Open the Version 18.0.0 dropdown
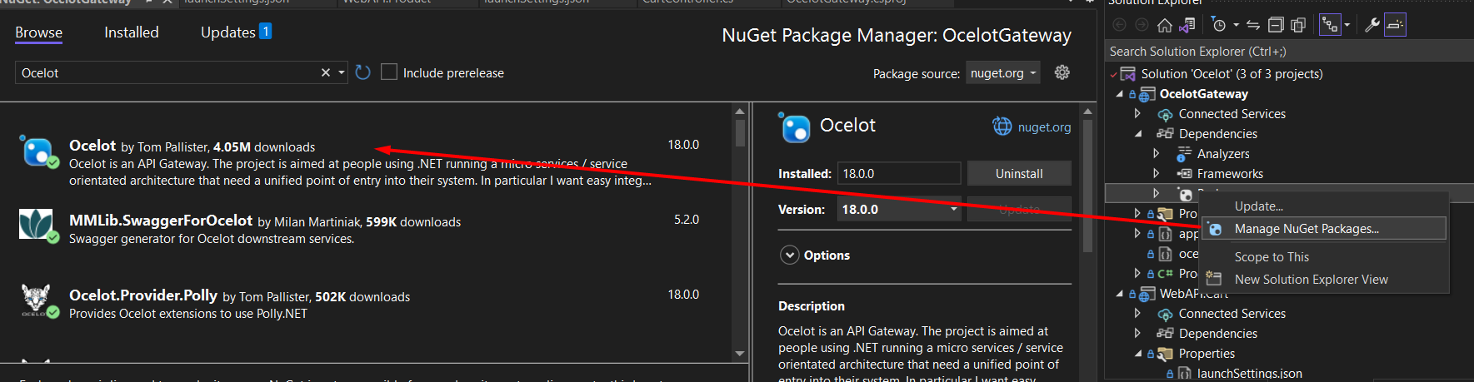 pyautogui.click(x=899, y=210)
